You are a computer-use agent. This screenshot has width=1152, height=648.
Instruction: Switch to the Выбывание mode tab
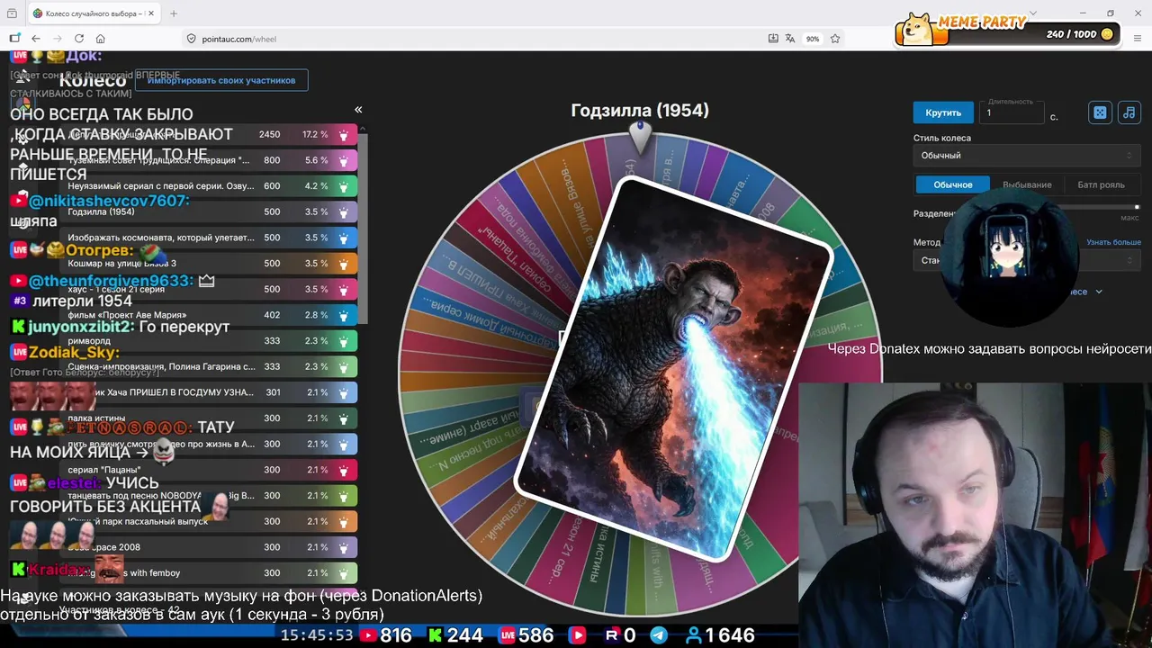(1027, 184)
